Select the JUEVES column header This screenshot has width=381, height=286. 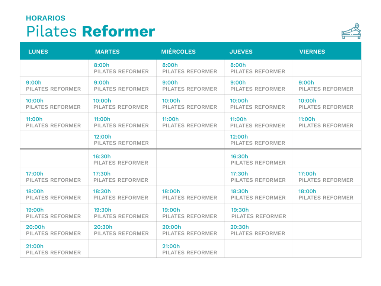pos(241,51)
